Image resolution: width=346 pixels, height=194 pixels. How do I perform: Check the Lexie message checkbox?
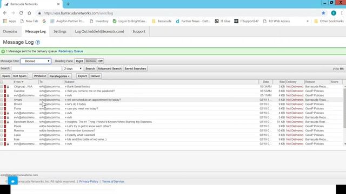[x=2, y=135]
